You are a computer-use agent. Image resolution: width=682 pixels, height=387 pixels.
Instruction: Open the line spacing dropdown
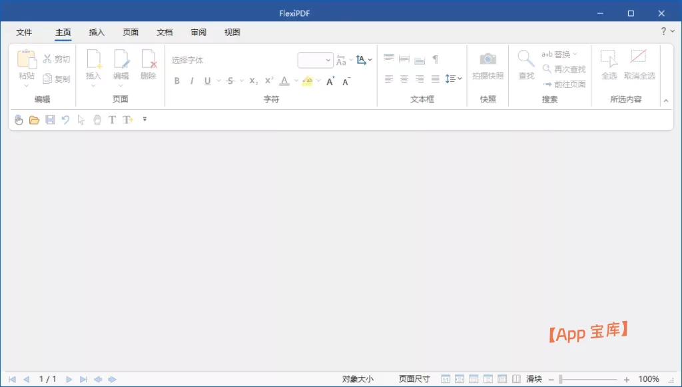pyautogui.click(x=453, y=79)
